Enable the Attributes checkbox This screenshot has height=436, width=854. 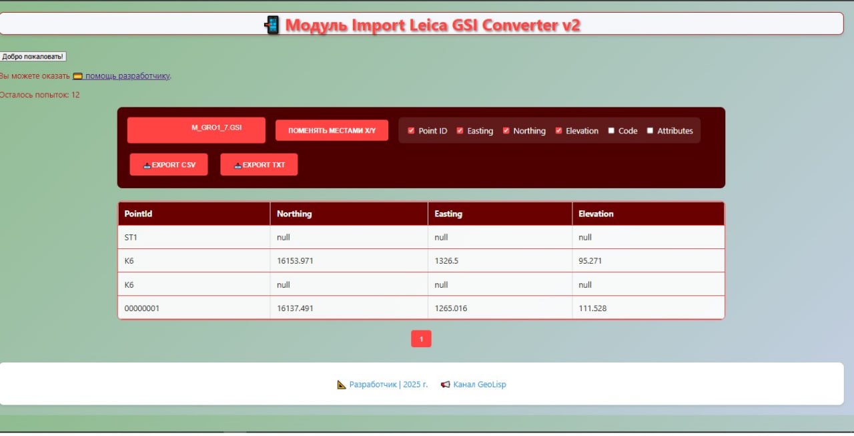click(650, 131)
